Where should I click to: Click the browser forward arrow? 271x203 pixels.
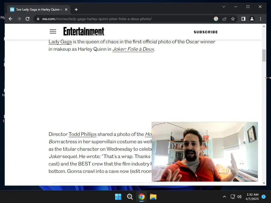(19, 19)
